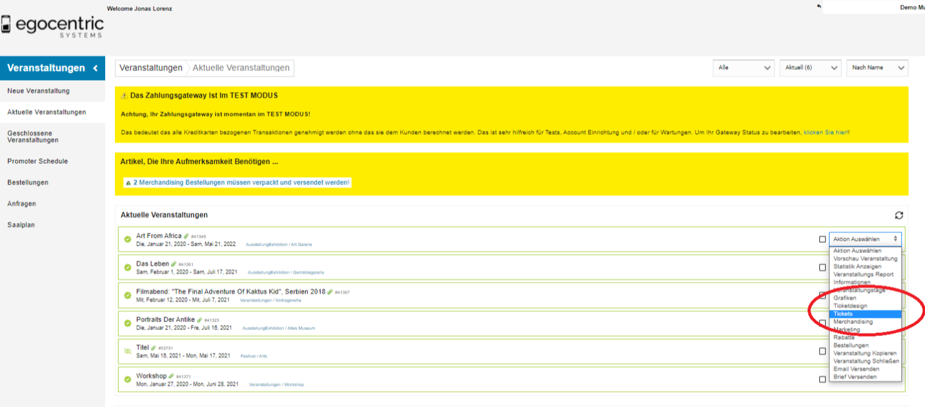Open the Nach Name sorting dropdown

pos(877,68)
